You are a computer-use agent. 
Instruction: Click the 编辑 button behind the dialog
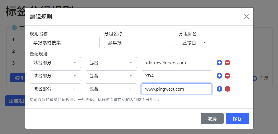click(19, 78)
